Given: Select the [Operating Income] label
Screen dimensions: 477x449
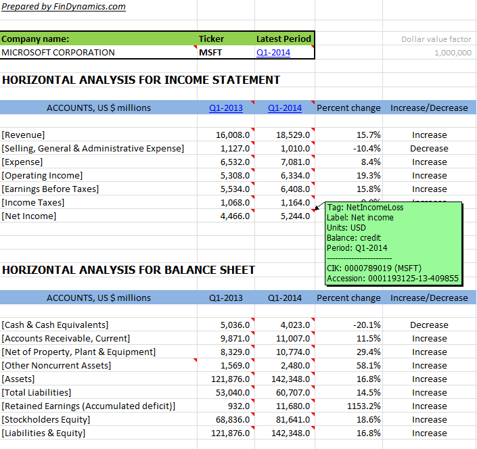Looking at the screenshot, I should click(x=42, y=175).
